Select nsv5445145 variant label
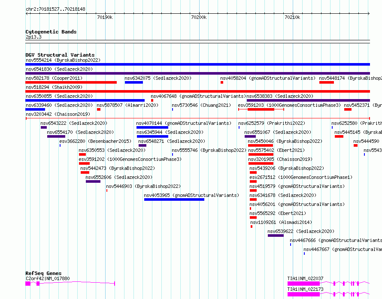This screenshot has height=299, width=382. [358, 132]
